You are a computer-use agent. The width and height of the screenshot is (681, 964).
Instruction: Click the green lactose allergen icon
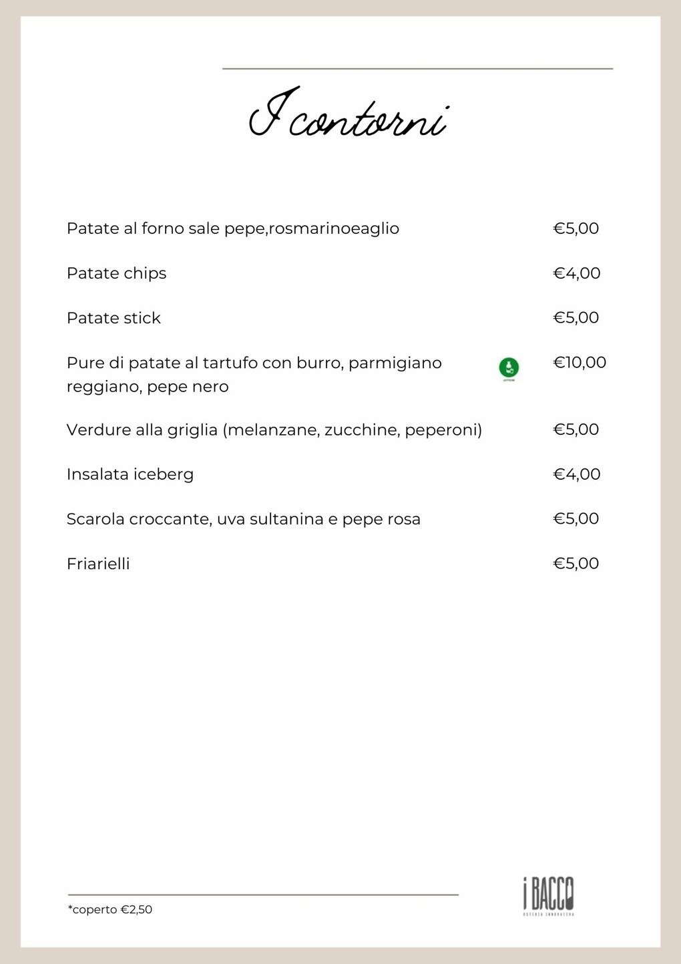509,367
